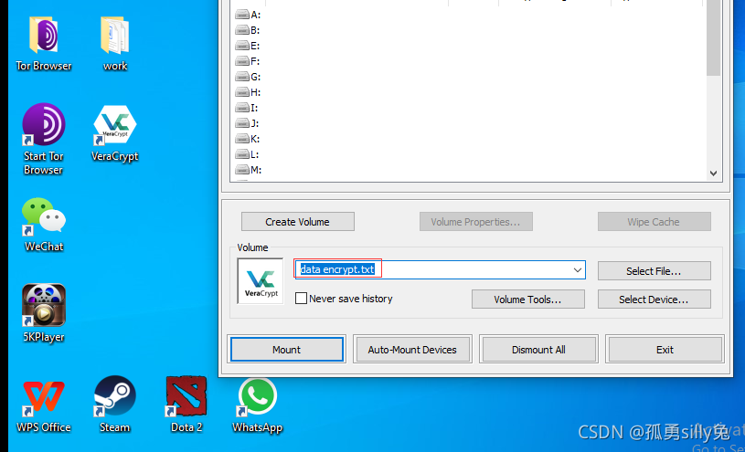The image size is (745, 452).
Task: Click the Dismount All button
Action: (x=538, y=350)
